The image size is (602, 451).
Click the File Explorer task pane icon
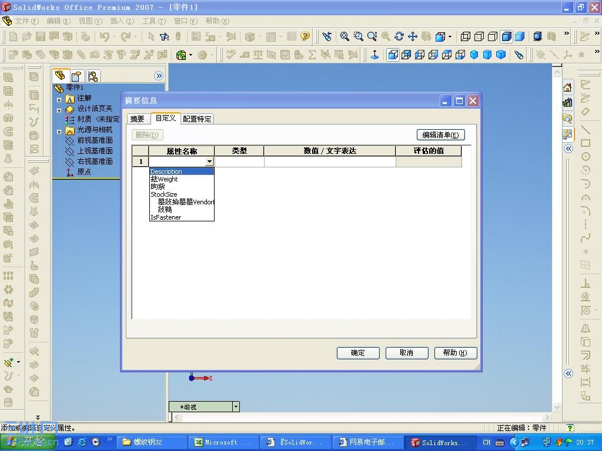click(x=567, y=118)
